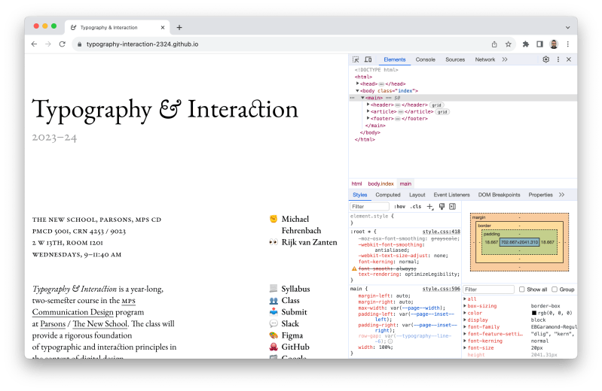Click the Styles filter input field
The width and height of the screenshot is (602, 391).
[x=369, y=207]
